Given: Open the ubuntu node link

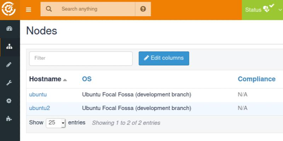Looking at the screenshot, I should coord(38,94).
